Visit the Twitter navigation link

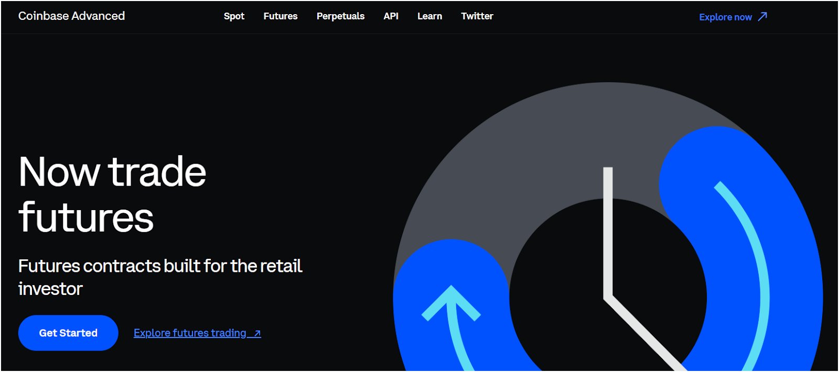click(x=477, y=16)
